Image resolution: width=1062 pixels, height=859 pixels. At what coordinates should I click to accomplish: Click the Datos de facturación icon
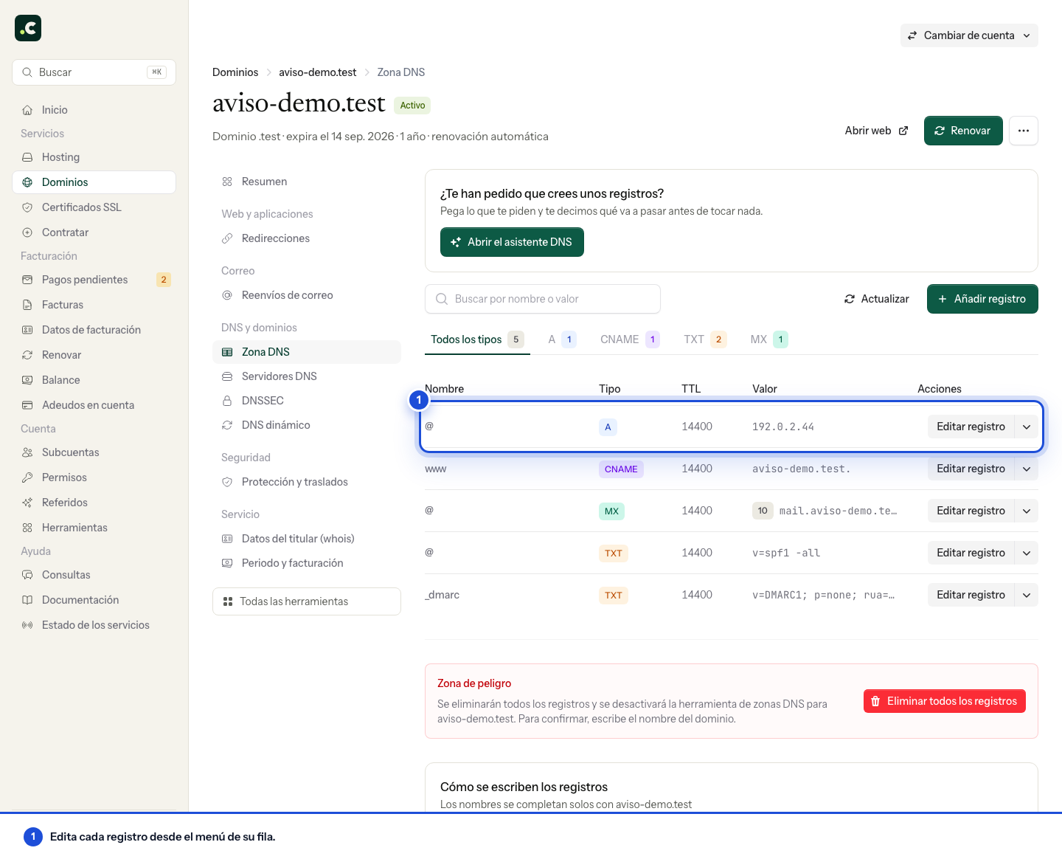point(27,330)
